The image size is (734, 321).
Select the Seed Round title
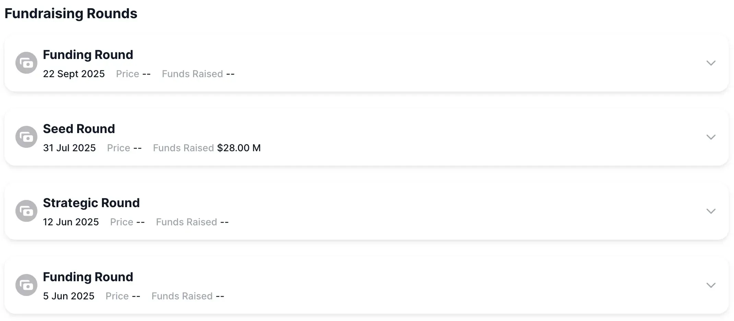79,129
